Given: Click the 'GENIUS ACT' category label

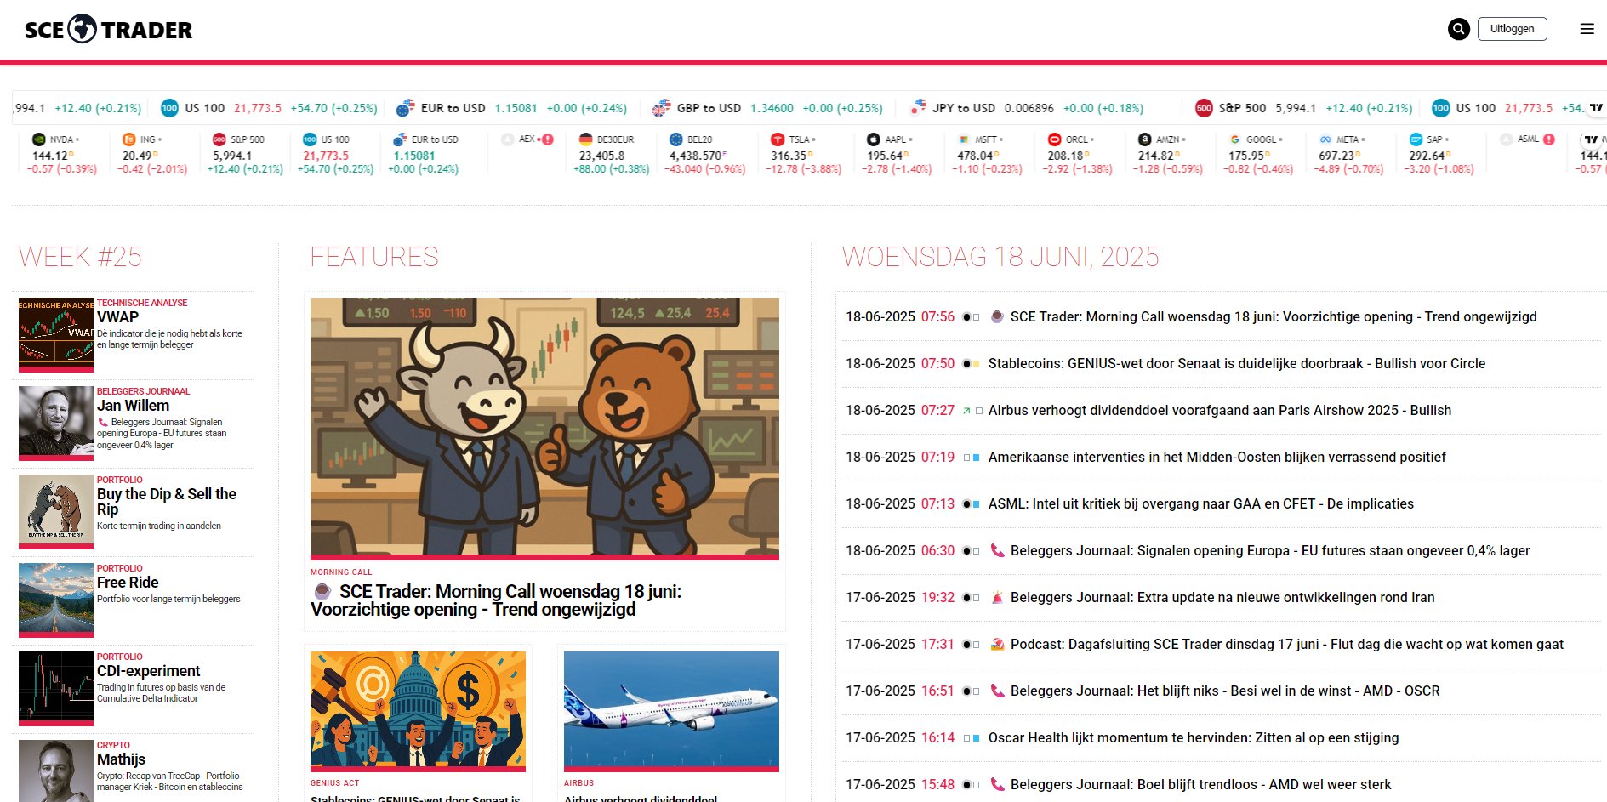Looking at the screenshot, I should point(334,783).
